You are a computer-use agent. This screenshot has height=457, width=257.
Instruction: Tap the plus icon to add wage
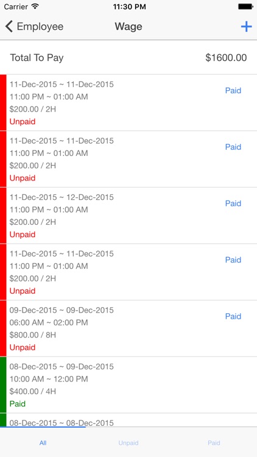point(246,27)
